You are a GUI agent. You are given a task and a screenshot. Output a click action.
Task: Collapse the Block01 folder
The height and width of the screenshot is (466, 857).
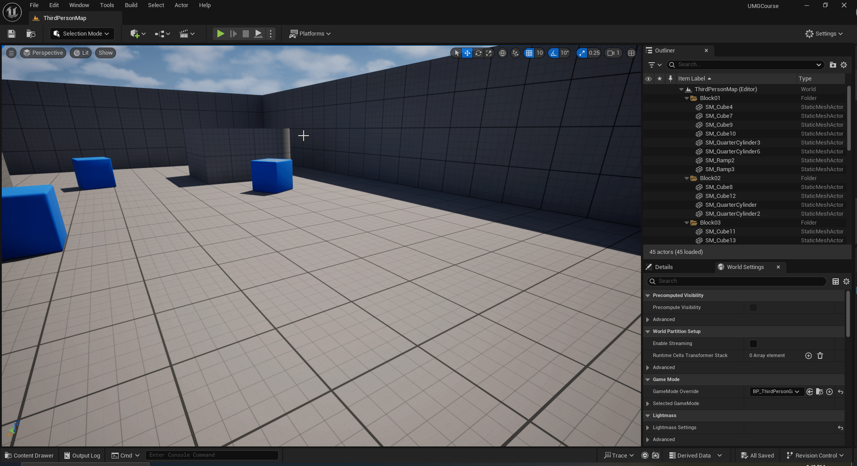click(687, 98)
